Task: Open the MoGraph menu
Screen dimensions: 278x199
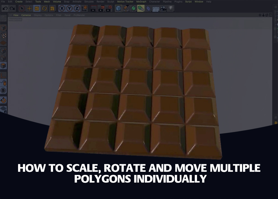Action: point(141,2)
